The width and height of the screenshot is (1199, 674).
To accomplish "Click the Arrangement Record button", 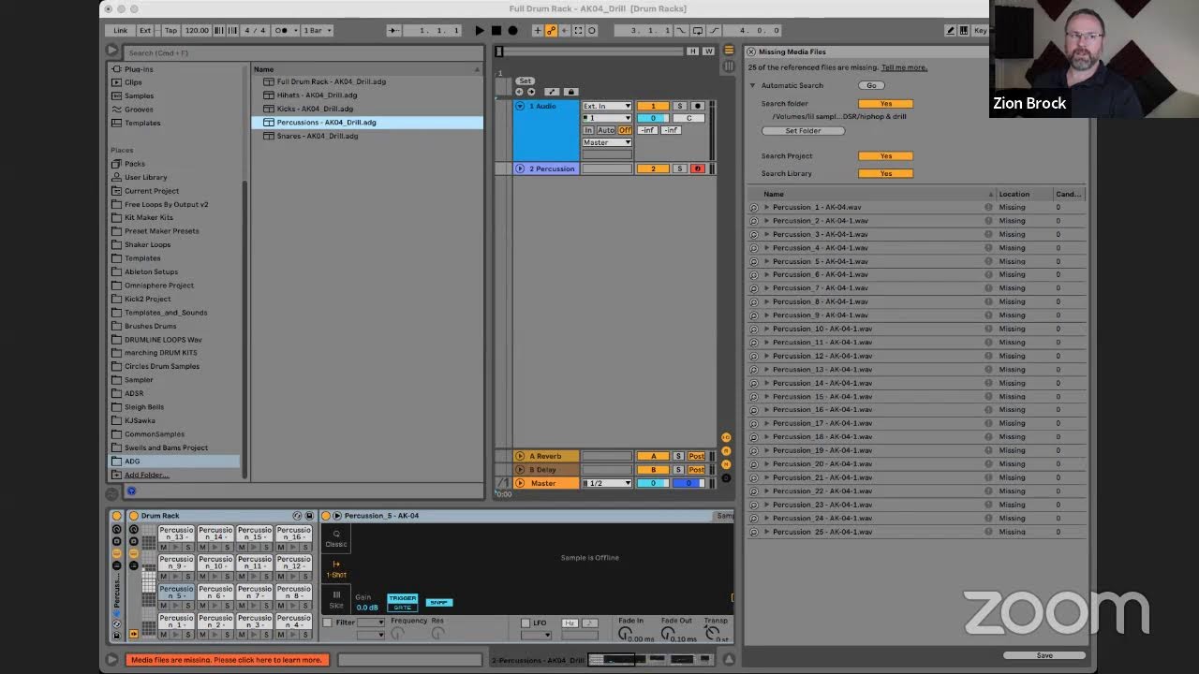I will pyautogui.click(x=512, y=30).
